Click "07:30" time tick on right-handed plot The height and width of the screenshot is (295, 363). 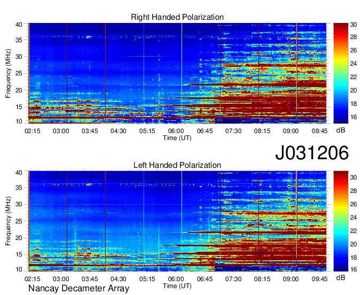233,131
